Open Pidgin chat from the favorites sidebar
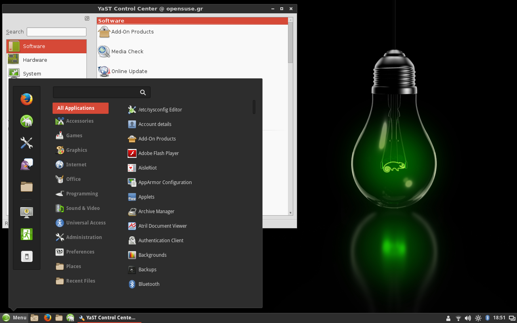 pos(27,164)
